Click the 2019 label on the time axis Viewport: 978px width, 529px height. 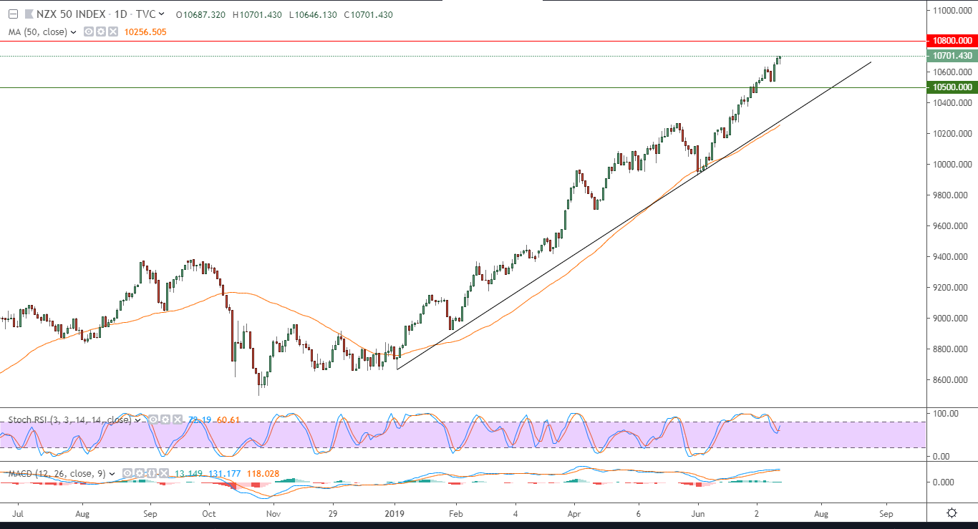point(395,513)
